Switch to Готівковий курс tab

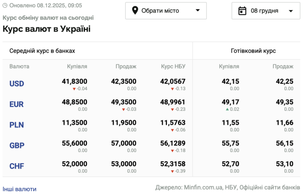pos(253,51)
